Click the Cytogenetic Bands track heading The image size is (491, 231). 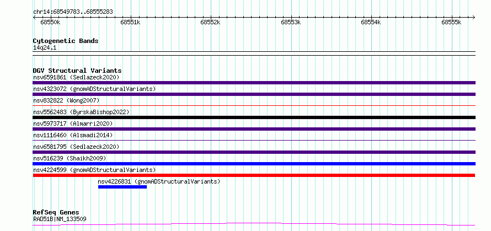pos(66,41)
